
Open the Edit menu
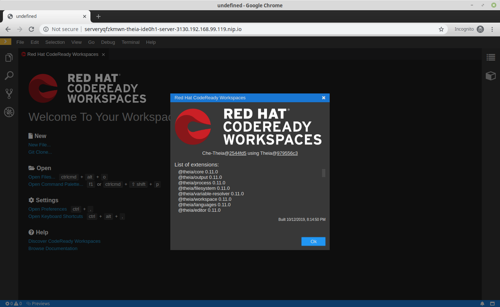tap(35, 42)
